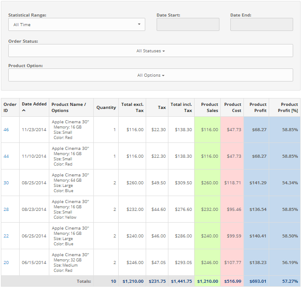Open order ID 20 link
Image resolution: width=301 pixels, height=288 pixels.
(6, 262)
